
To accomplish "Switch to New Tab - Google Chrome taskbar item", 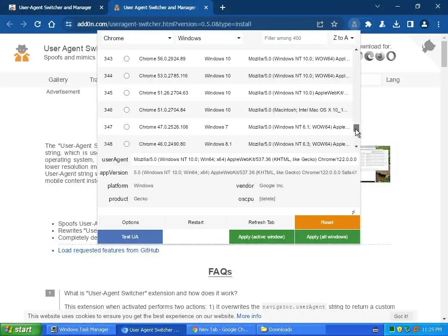I will [x=220, y=330].
